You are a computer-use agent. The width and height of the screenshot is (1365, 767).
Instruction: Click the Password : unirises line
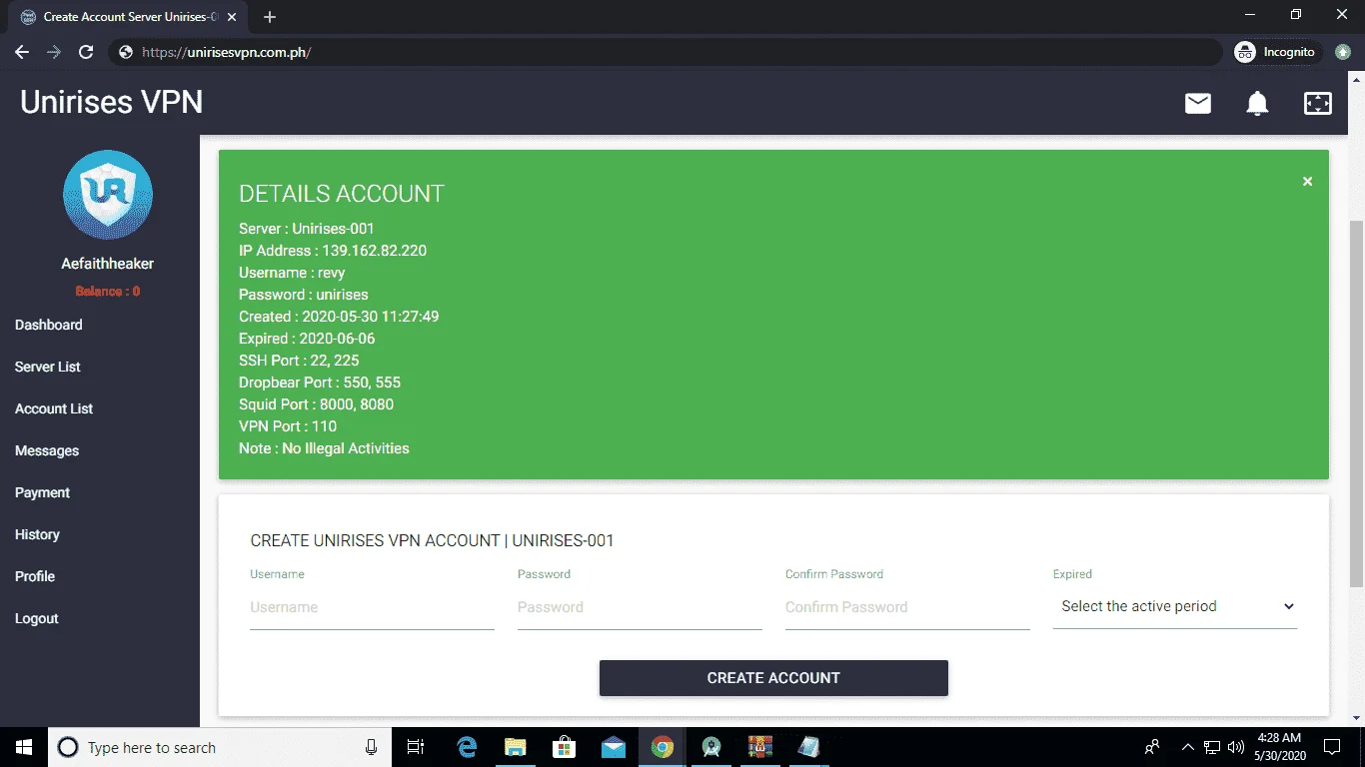click(x=304, y=295)
